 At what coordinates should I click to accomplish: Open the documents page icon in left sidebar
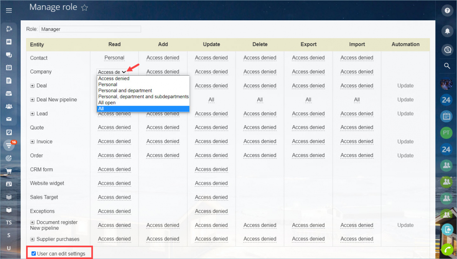[9, 81]
